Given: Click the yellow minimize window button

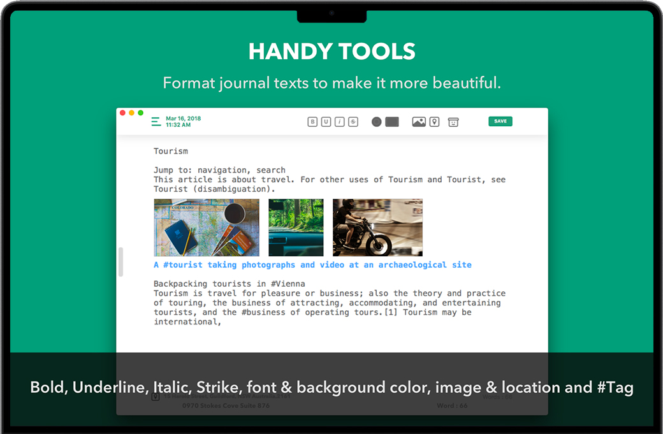Looking at the screenshot, I should tap(131, 113).
